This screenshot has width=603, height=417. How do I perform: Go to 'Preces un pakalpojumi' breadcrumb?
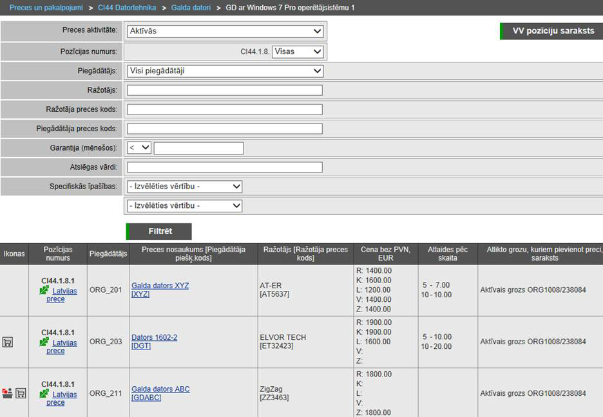click(46, 8)
